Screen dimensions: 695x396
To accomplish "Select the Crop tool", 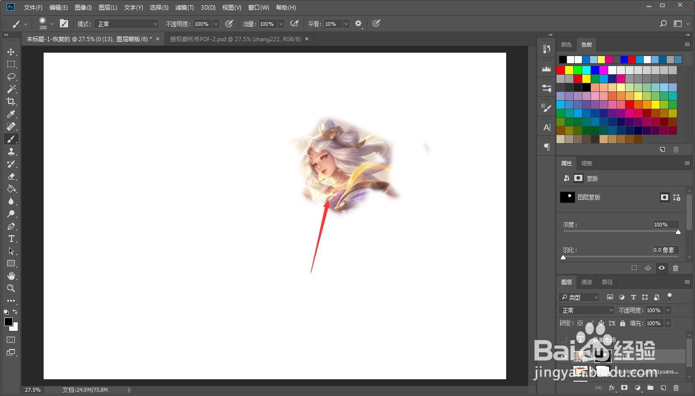I will coord(11,102).
